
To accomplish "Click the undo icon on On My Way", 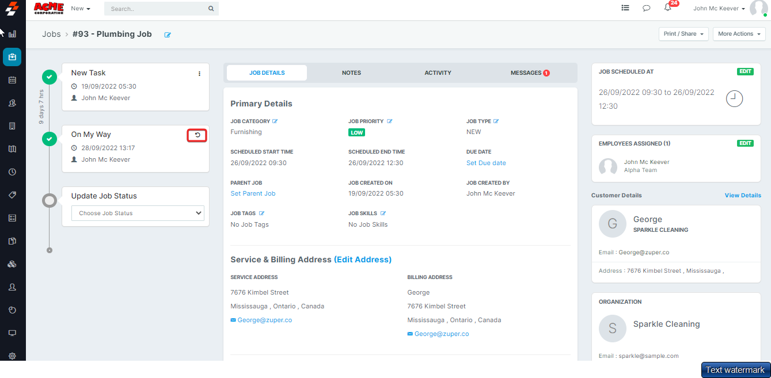I will pyautogui.click(x=198, y=135).
